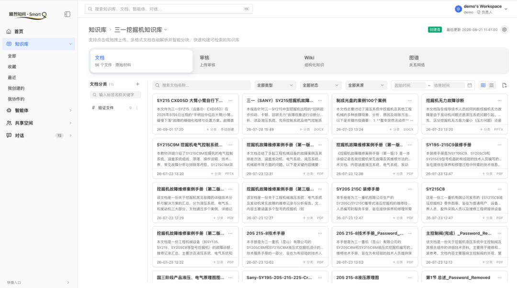Focus the global search box
Viewport: 517px width, 288px height.
[x=169, y=9]
